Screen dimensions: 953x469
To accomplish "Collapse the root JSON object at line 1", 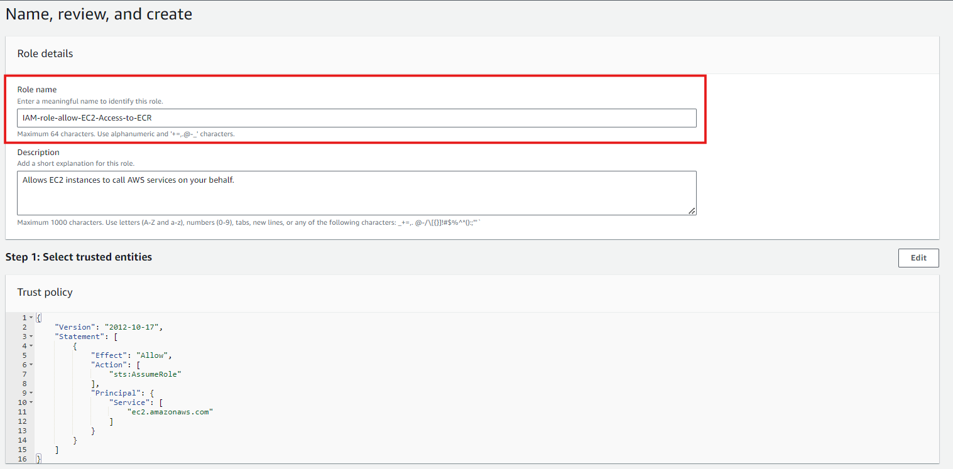I will pyautogui.click(x=31, y=318).
